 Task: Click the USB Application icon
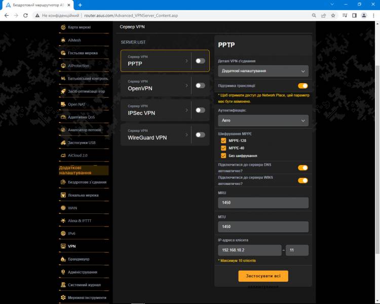click(63, 142)
